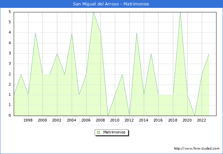Click the 2012 x-axis year label
The height and width of the screenshot is (154, 223).
pyautogui.click(x=129, y=120)
